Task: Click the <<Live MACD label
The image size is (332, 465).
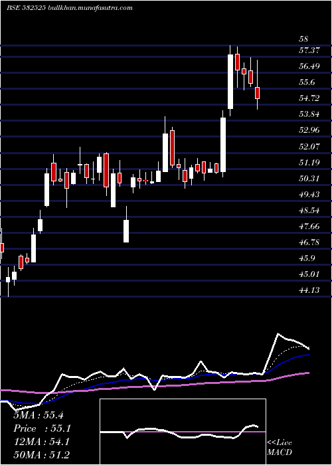Action: (x=280, y=448)
